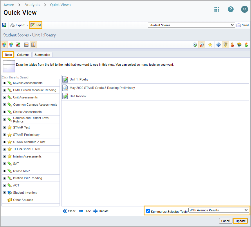
Task: Expand Common Campus Assessments node
Action: pos(4,105)
